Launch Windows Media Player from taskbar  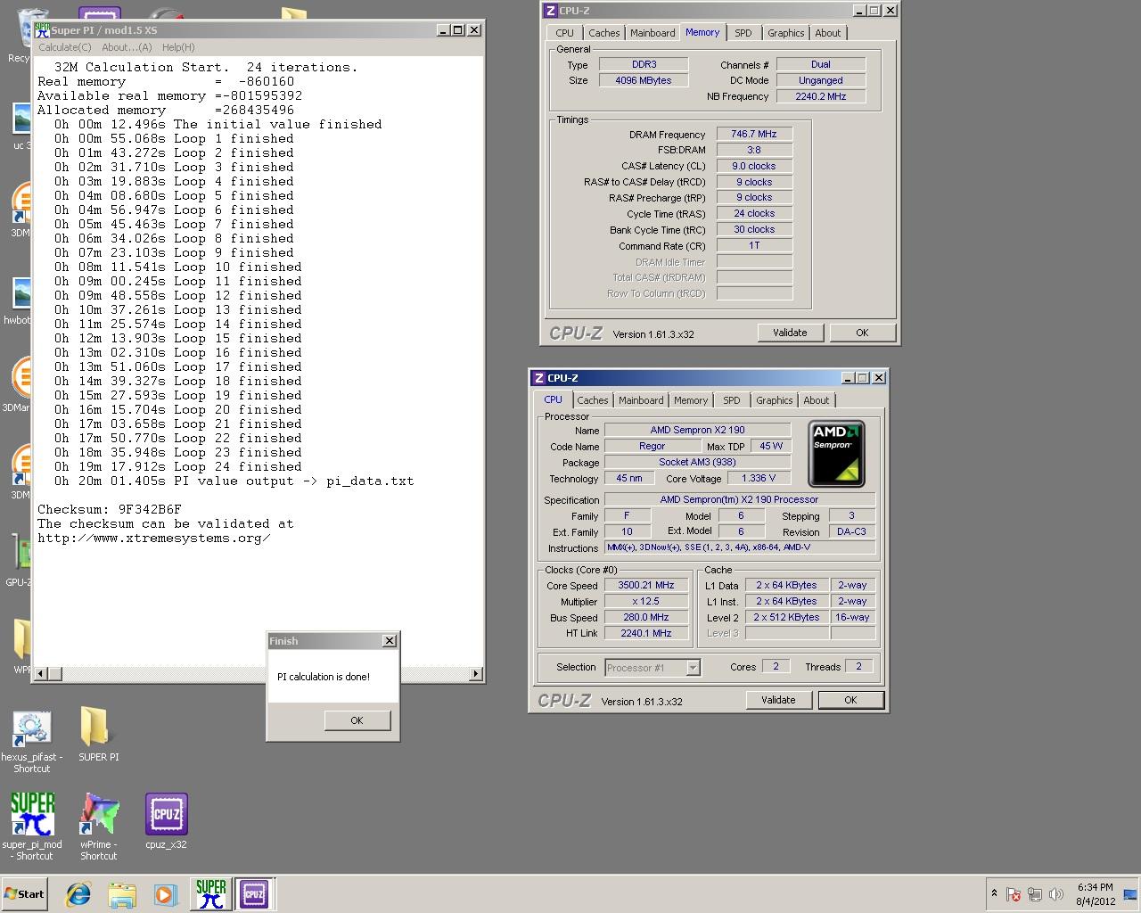click(165, 894)
